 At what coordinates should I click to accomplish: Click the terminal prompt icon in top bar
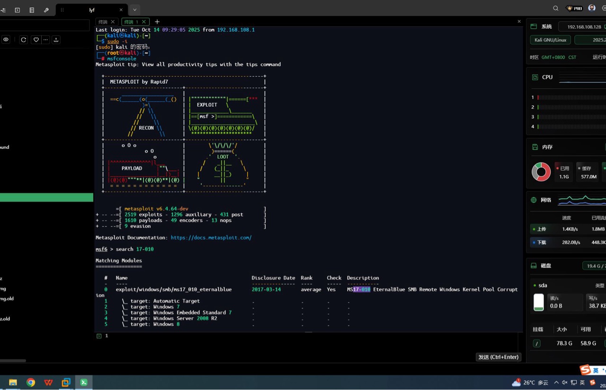(18, 10)
